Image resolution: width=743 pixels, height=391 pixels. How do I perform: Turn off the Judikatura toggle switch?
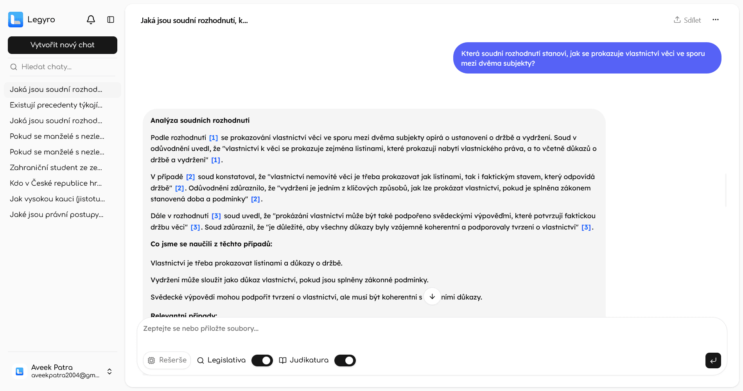pyautogui.click(x=345, y=360)
